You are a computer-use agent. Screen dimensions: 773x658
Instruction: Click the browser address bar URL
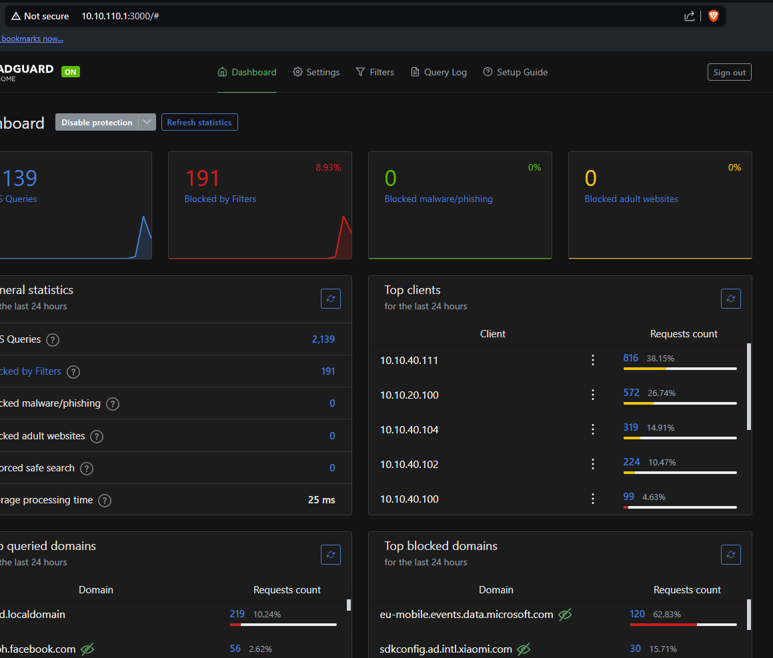click(120, 16)
